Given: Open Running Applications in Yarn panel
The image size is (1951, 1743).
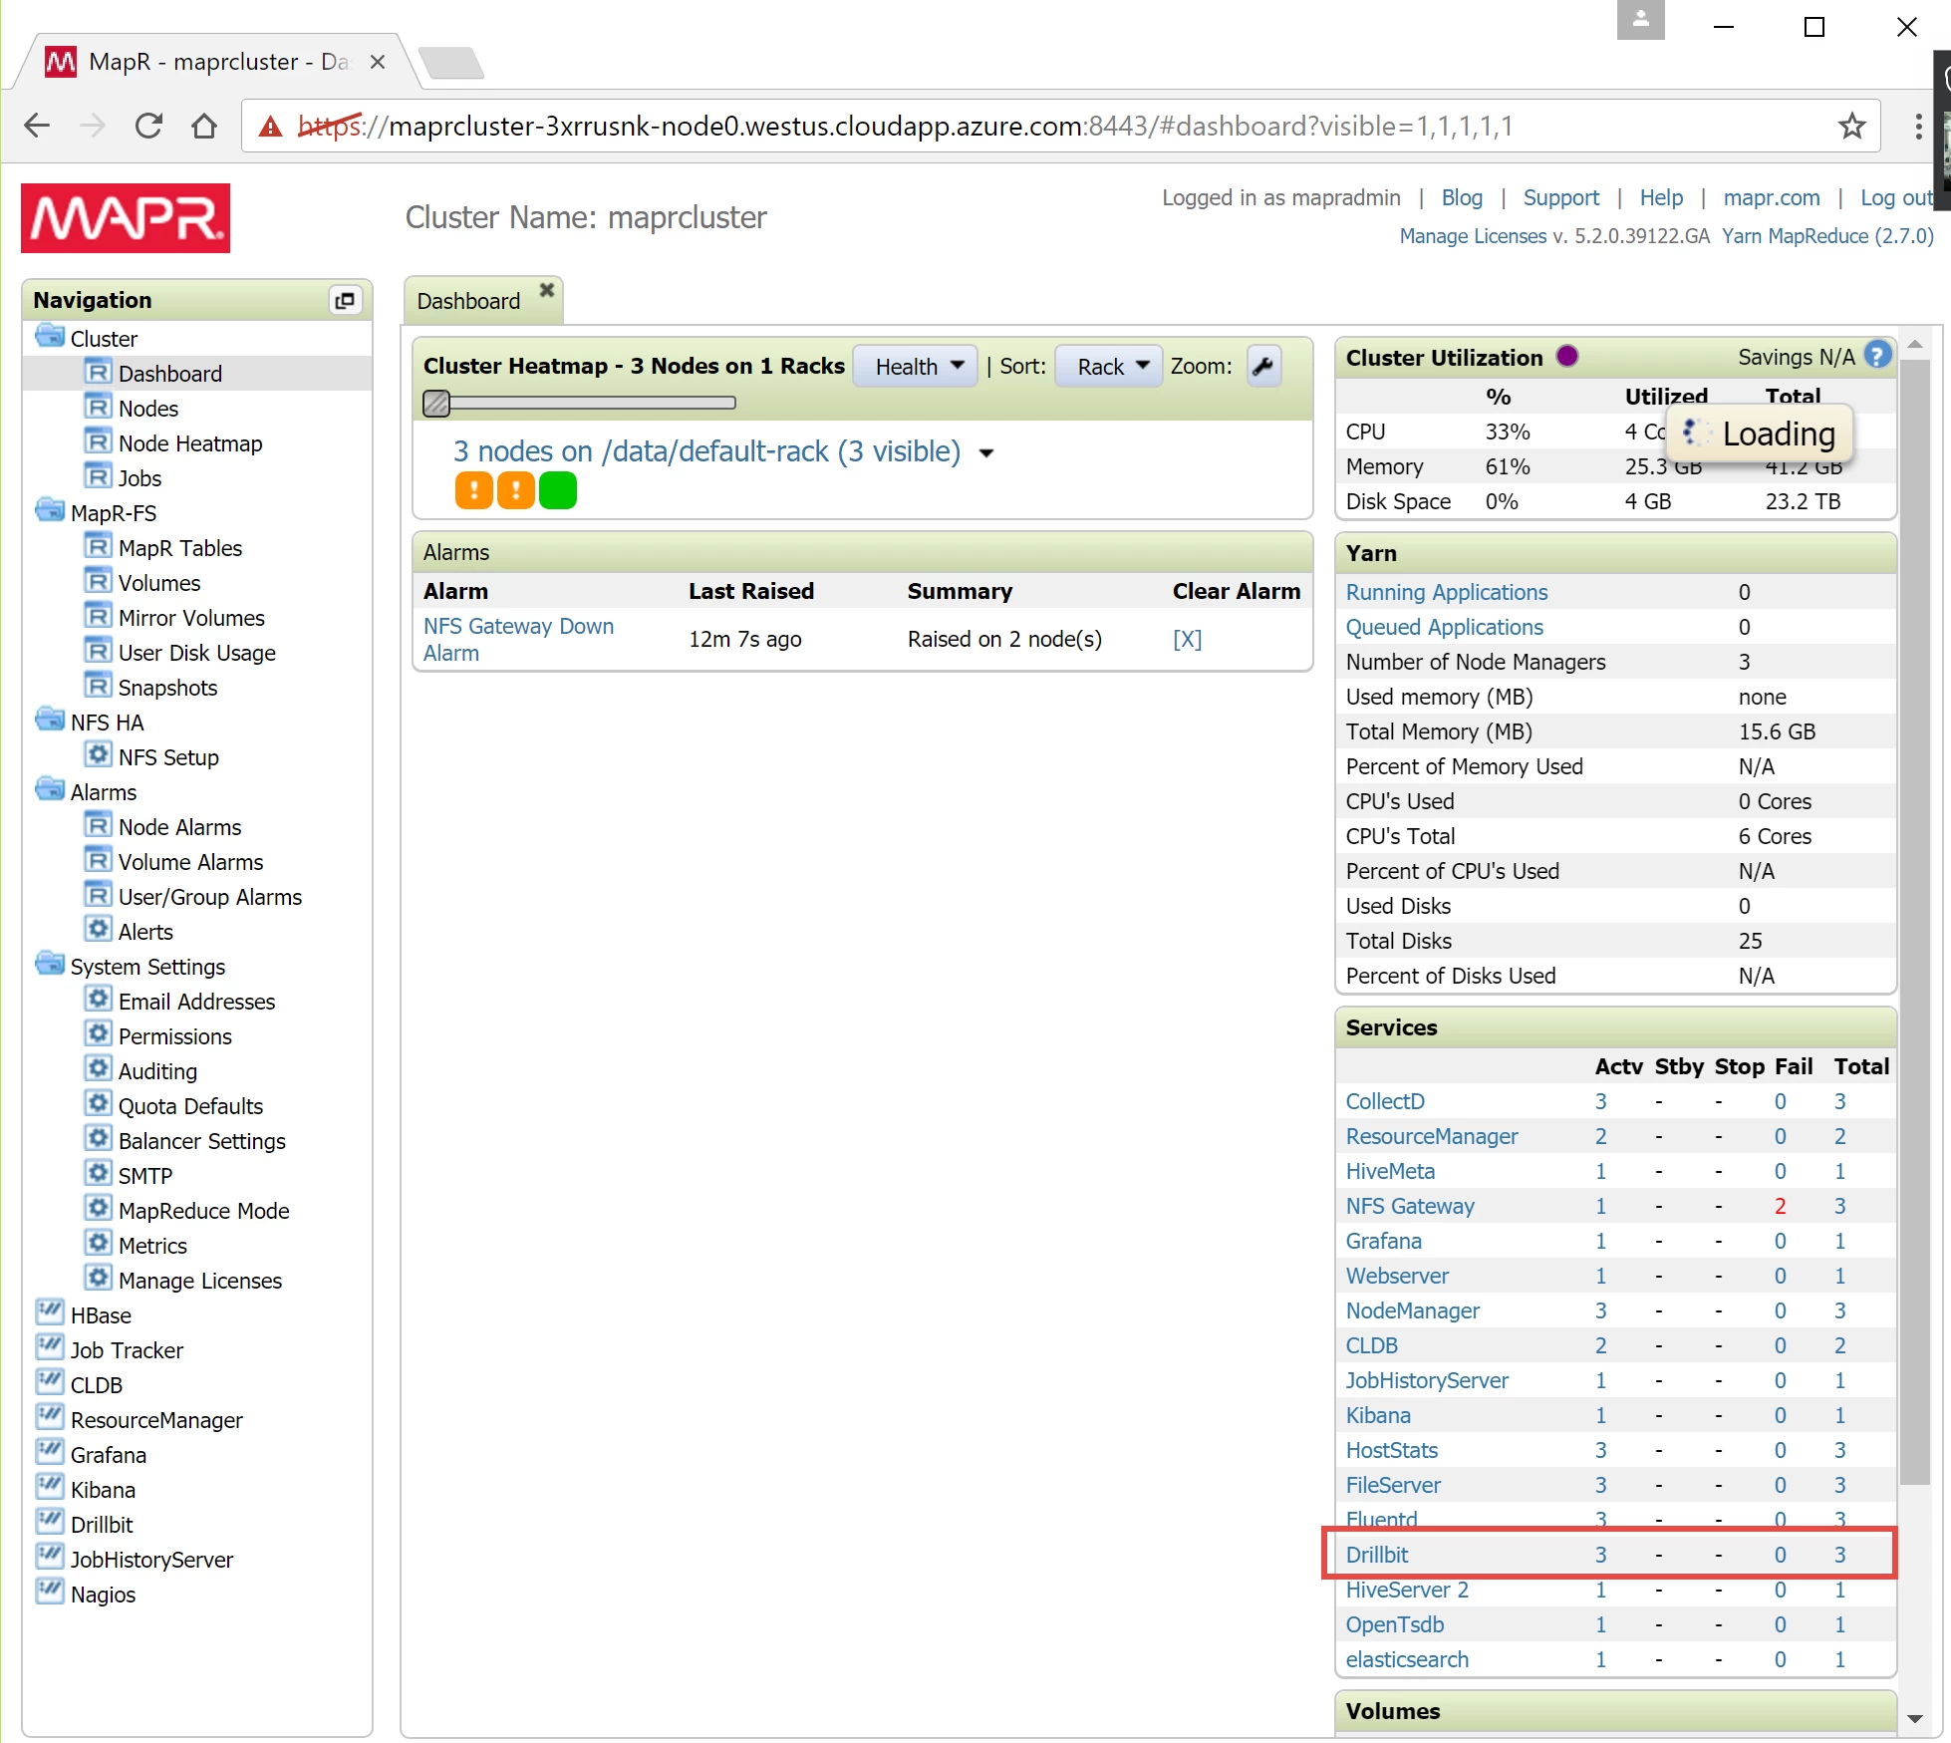Looking at the screenshot, I should coord(1446,592).
